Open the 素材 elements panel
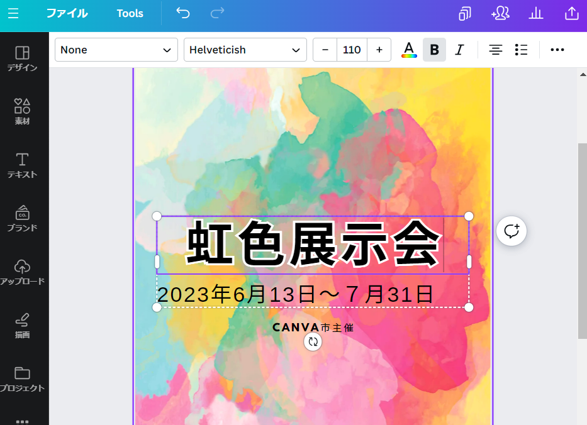The width and height of the screenshot is (587, 425). point(23,112)
